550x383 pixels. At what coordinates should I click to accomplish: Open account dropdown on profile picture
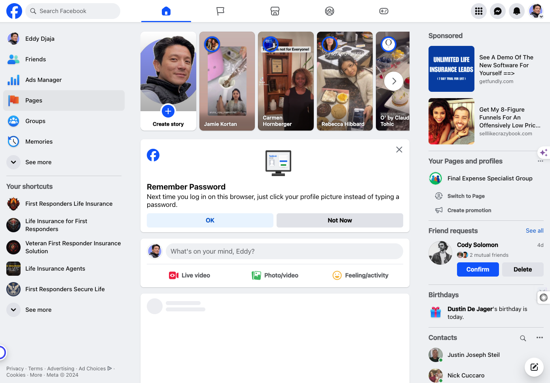coord(536,11)
